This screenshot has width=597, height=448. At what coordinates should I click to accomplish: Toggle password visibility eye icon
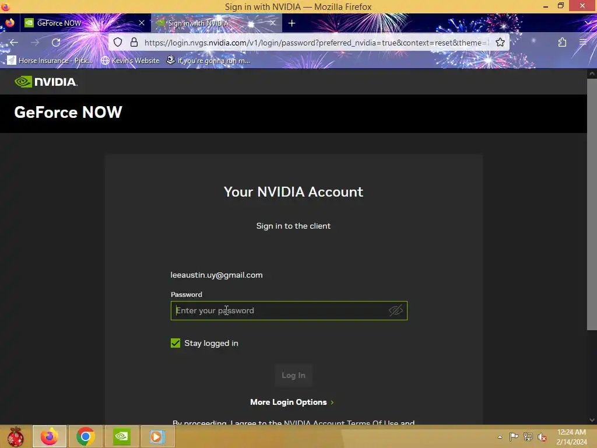click(396, 310)
